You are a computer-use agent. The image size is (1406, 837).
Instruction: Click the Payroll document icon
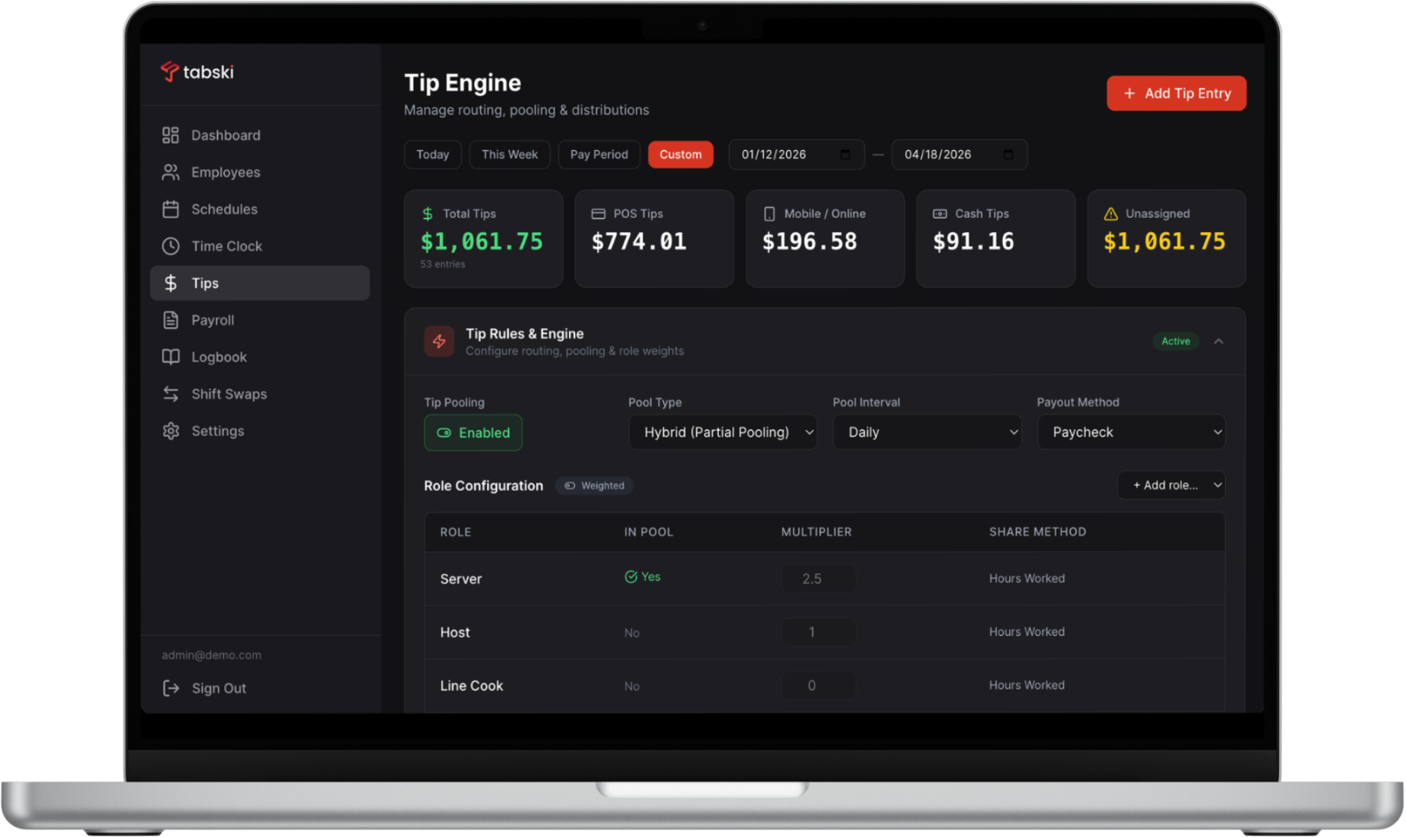pyautogui.click(x=170, y=320)
